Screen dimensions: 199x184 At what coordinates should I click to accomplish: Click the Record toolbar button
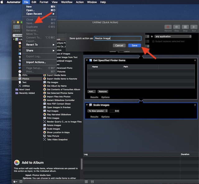coord(168,27)
